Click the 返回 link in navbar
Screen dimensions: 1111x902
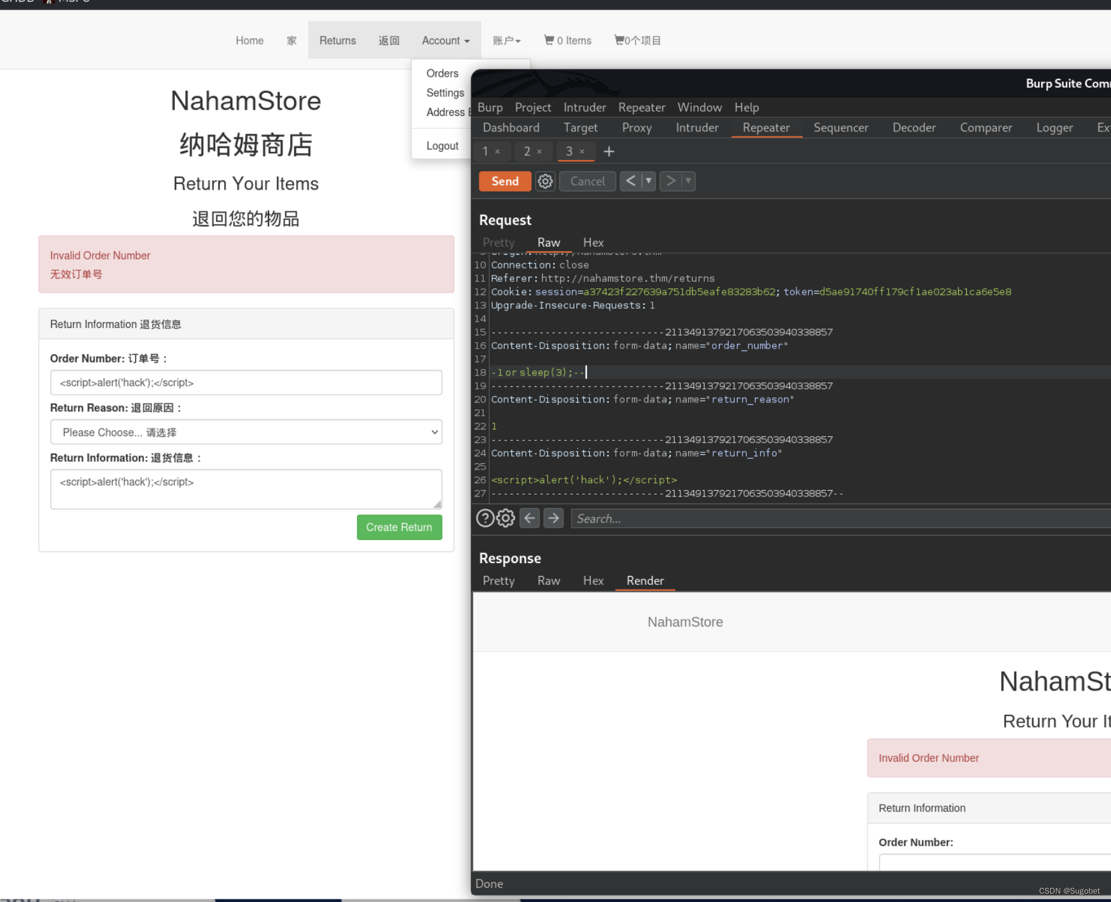[x=389, y=40]
